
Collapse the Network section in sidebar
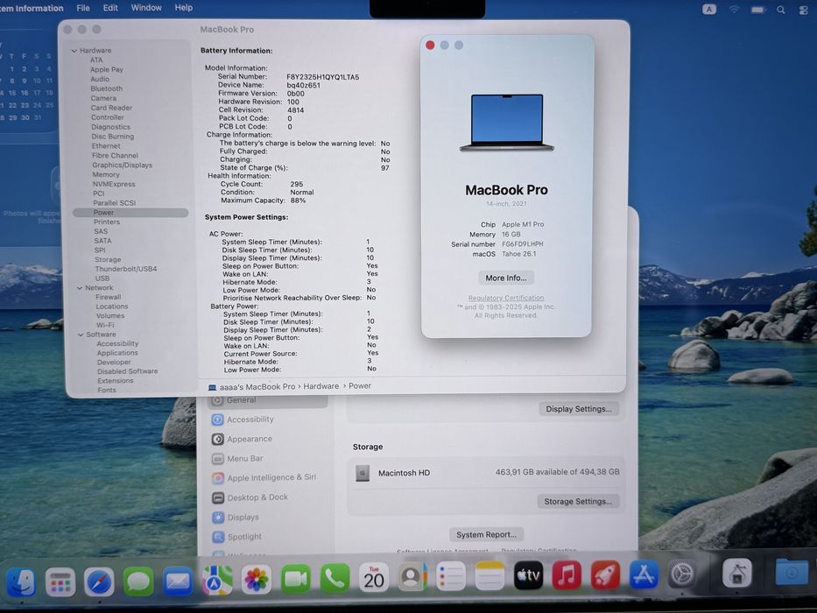point(80,288)
